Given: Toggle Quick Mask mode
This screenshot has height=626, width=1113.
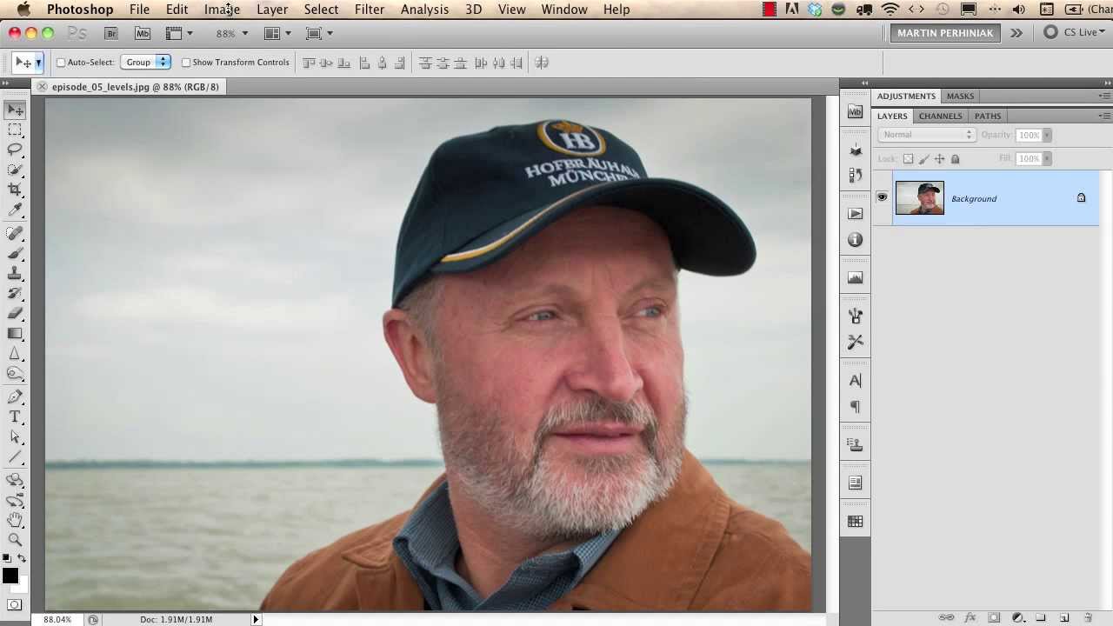Looking at the screenshot, I should (x=15, y=604).
